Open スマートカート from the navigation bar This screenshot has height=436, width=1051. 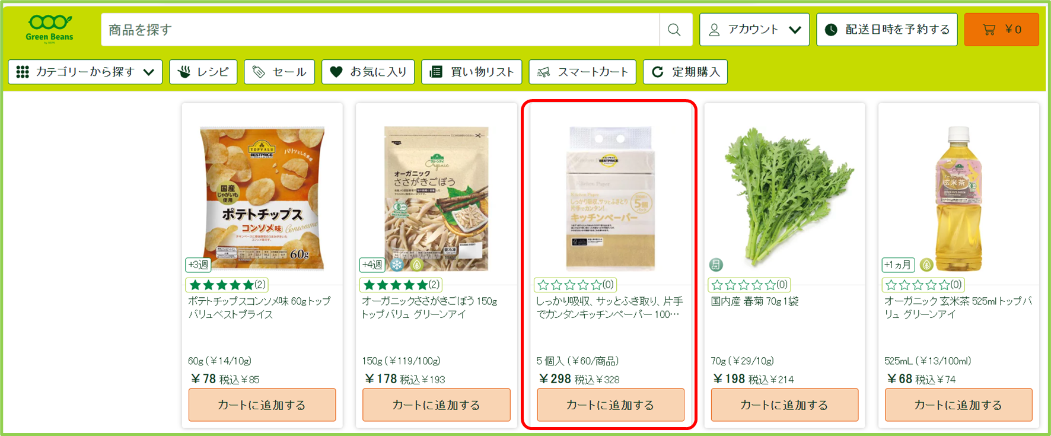pyautogui.click(x=582, y=72)
